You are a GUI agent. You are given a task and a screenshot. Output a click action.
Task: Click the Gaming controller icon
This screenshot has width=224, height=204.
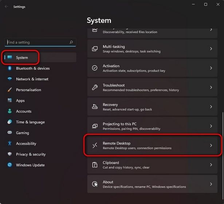9,133
